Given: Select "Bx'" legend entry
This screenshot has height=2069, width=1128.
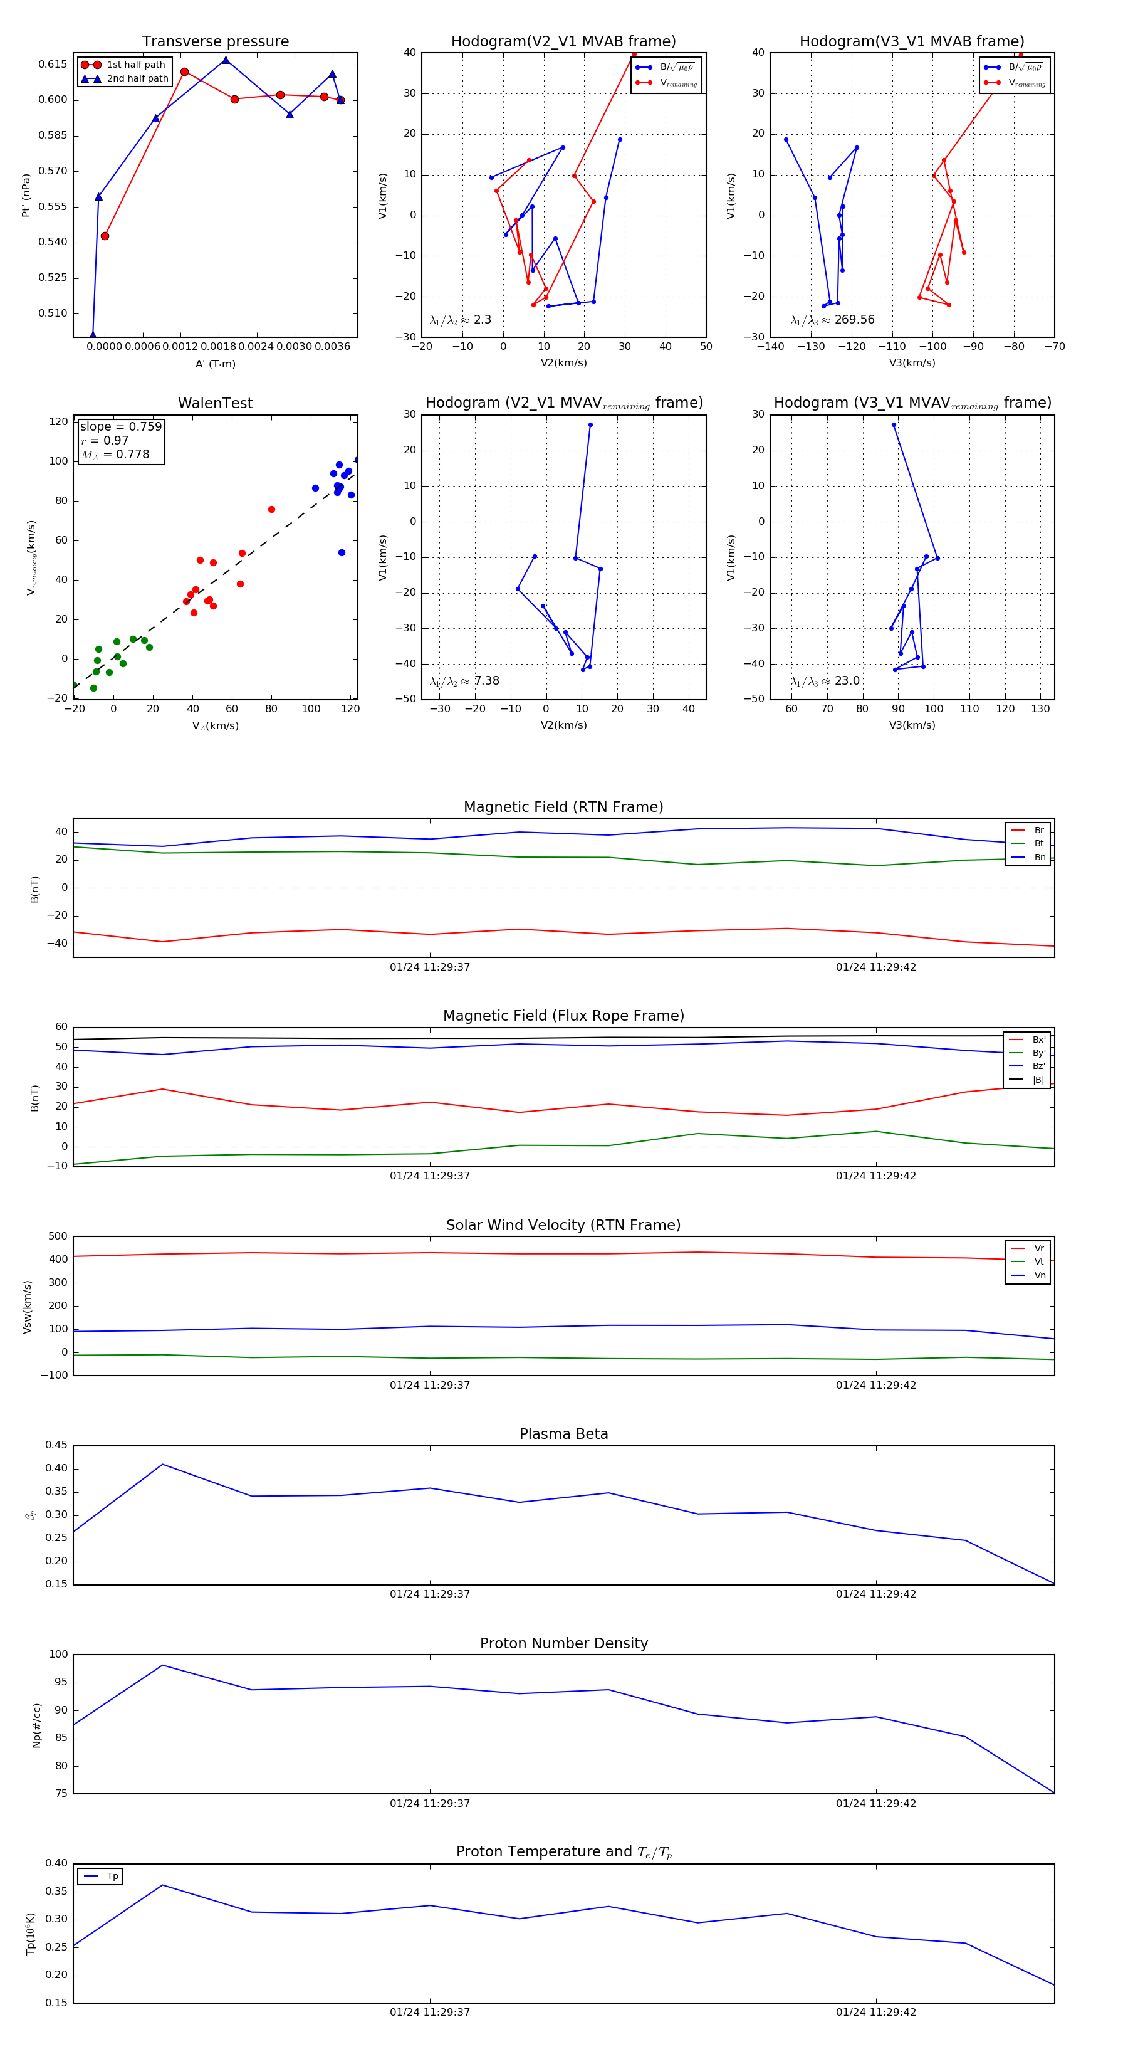Looking at the screenshot, I should (x=1028, y=1040).
